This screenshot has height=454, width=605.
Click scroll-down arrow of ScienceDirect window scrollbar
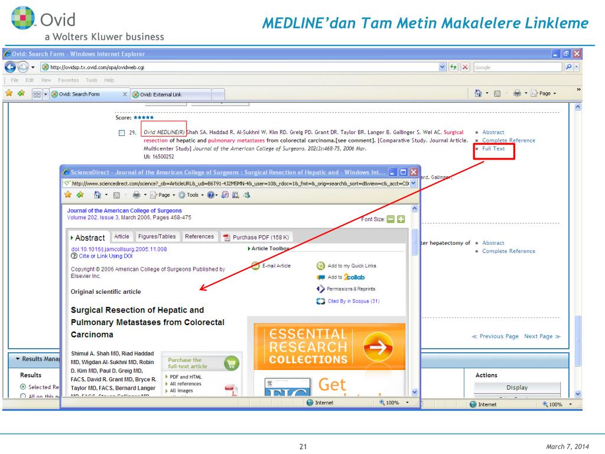(414, 393)
